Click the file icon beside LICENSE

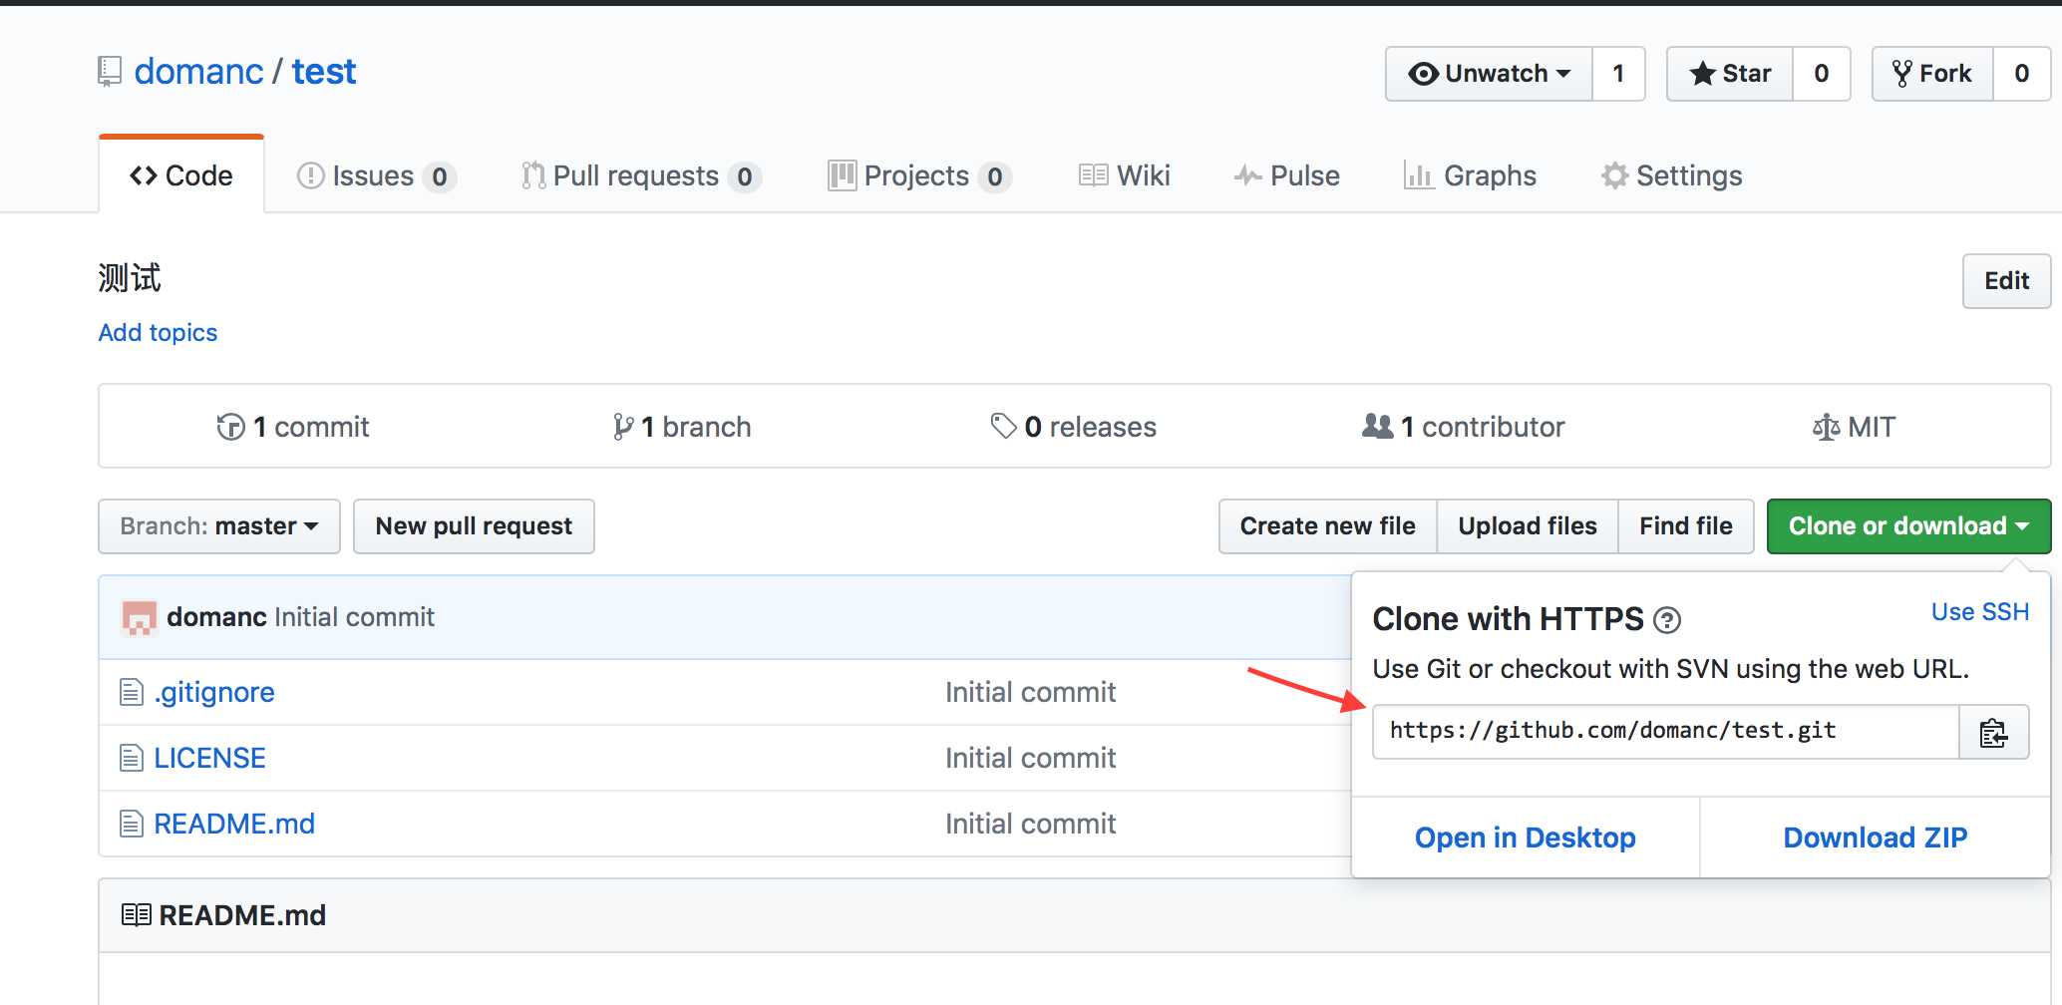(x=131, y=758)
